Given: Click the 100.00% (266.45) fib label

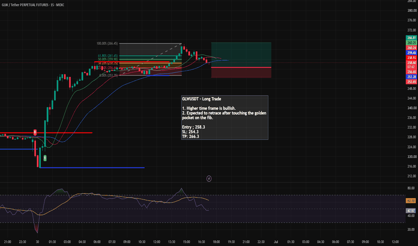Looking at the screenshot, I should (x=107, y=43).
